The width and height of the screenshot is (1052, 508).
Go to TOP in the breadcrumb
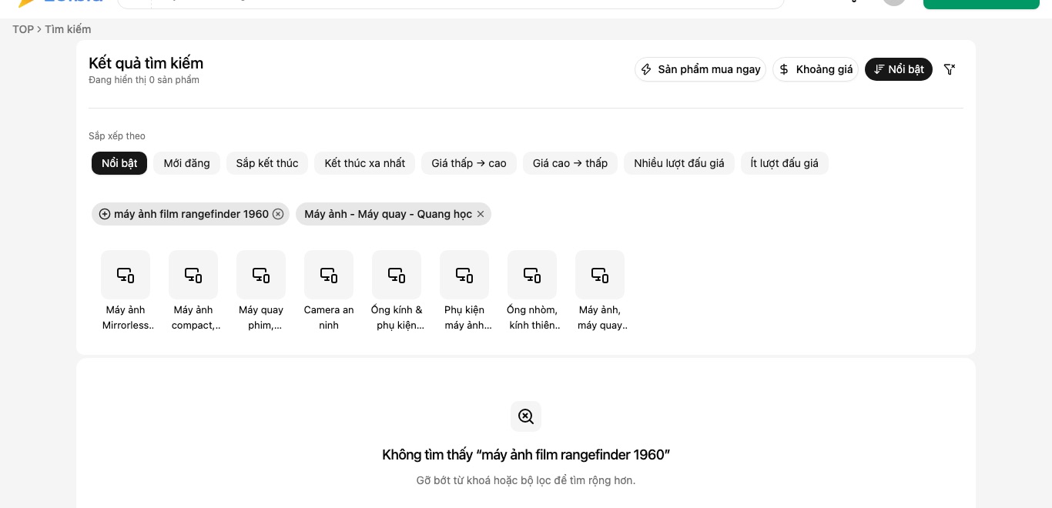(23, 29)
